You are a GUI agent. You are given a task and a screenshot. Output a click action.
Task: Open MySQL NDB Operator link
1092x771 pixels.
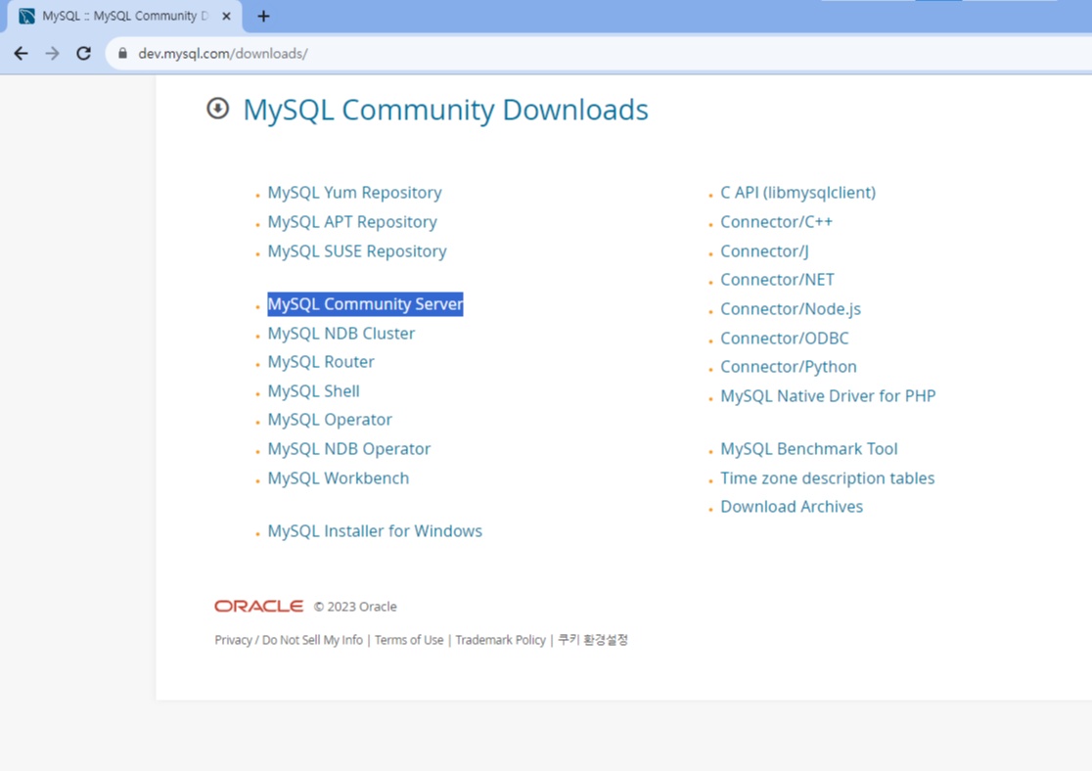[x=349, y=448]
